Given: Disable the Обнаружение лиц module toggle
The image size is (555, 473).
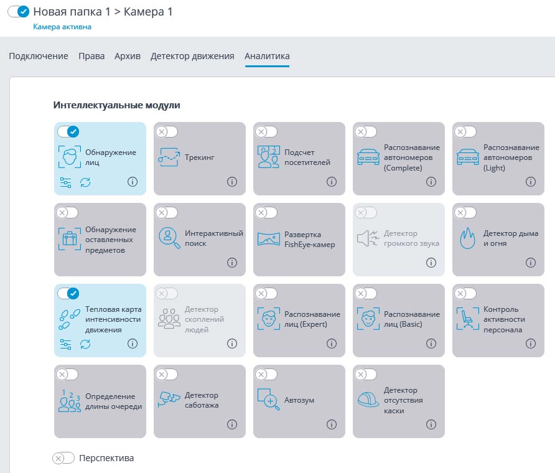Looking at the screenshot, I should 68,131.
